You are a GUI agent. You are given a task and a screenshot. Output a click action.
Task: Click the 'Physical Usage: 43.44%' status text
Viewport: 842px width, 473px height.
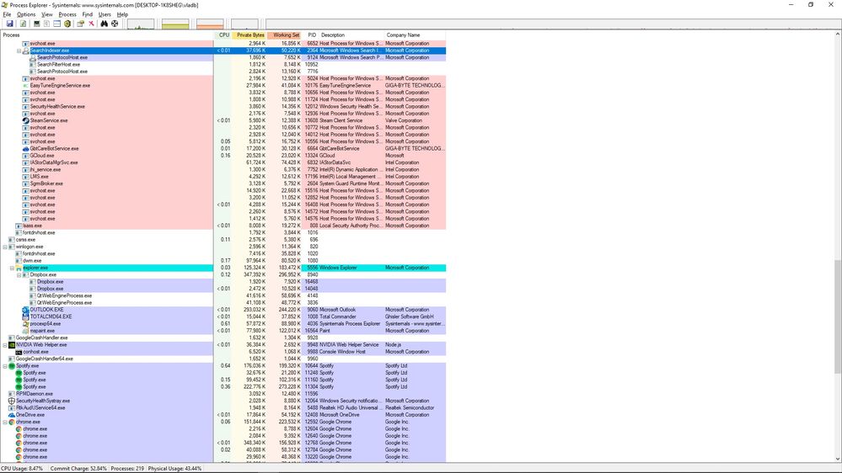coord(175,469)
